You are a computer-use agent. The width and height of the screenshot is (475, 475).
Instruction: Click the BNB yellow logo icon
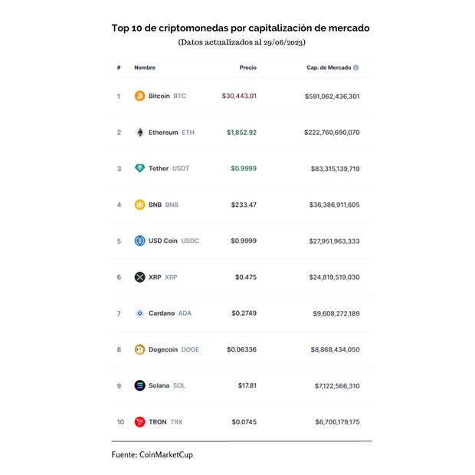point(139,205)
